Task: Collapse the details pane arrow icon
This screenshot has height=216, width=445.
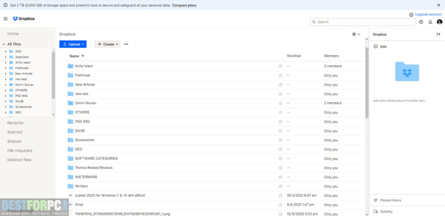Action: (438, 34)
